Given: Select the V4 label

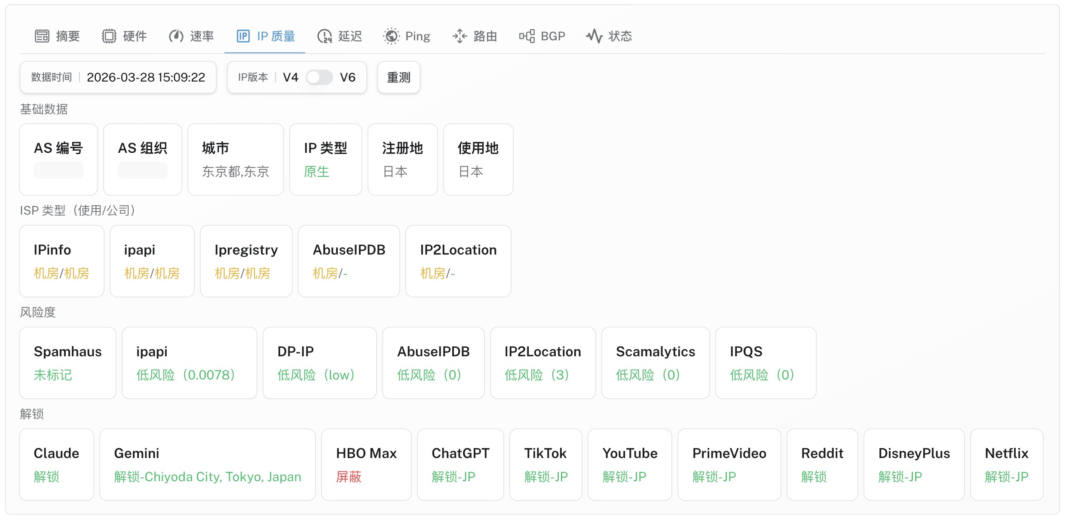Looking at the screenshot, I should [291, 77].
